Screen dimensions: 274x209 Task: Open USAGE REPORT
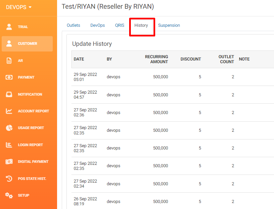(x=31, y=128)
